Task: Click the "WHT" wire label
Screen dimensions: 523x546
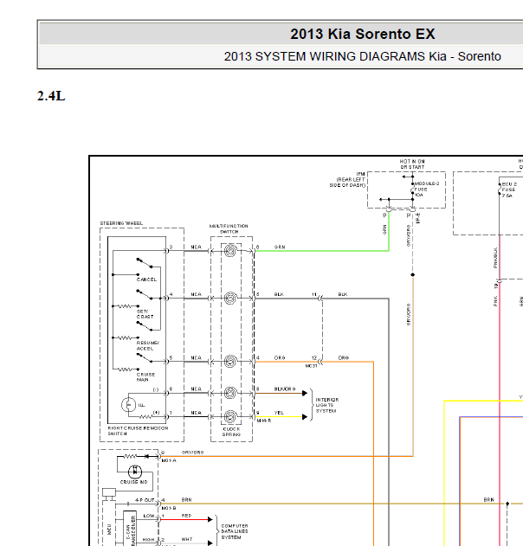Action: pos(187,539)
